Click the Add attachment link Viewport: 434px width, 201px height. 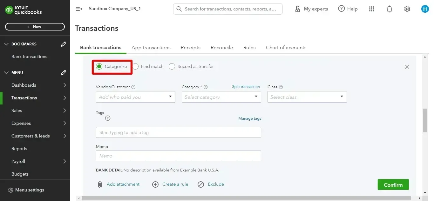[123, 184]
